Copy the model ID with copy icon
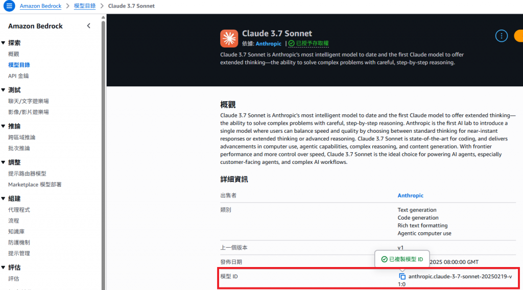523x290 pixels. [402, 276]
